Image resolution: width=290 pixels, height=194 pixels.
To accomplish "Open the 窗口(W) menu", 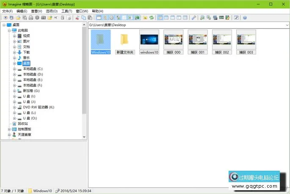I will click(82, 11).
